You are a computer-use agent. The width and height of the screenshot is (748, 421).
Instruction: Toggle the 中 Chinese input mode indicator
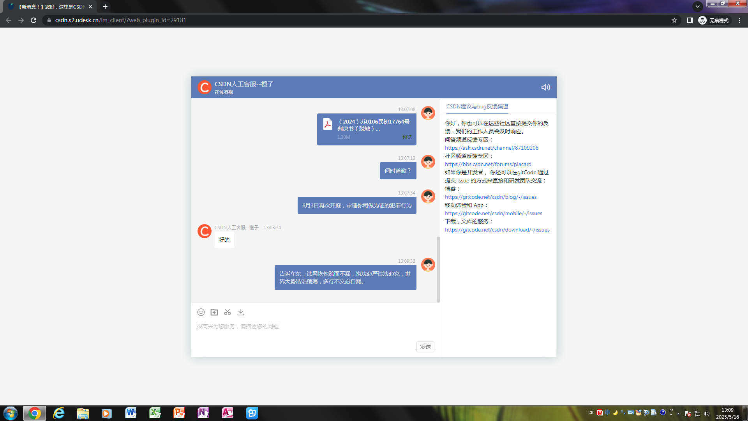607,412
